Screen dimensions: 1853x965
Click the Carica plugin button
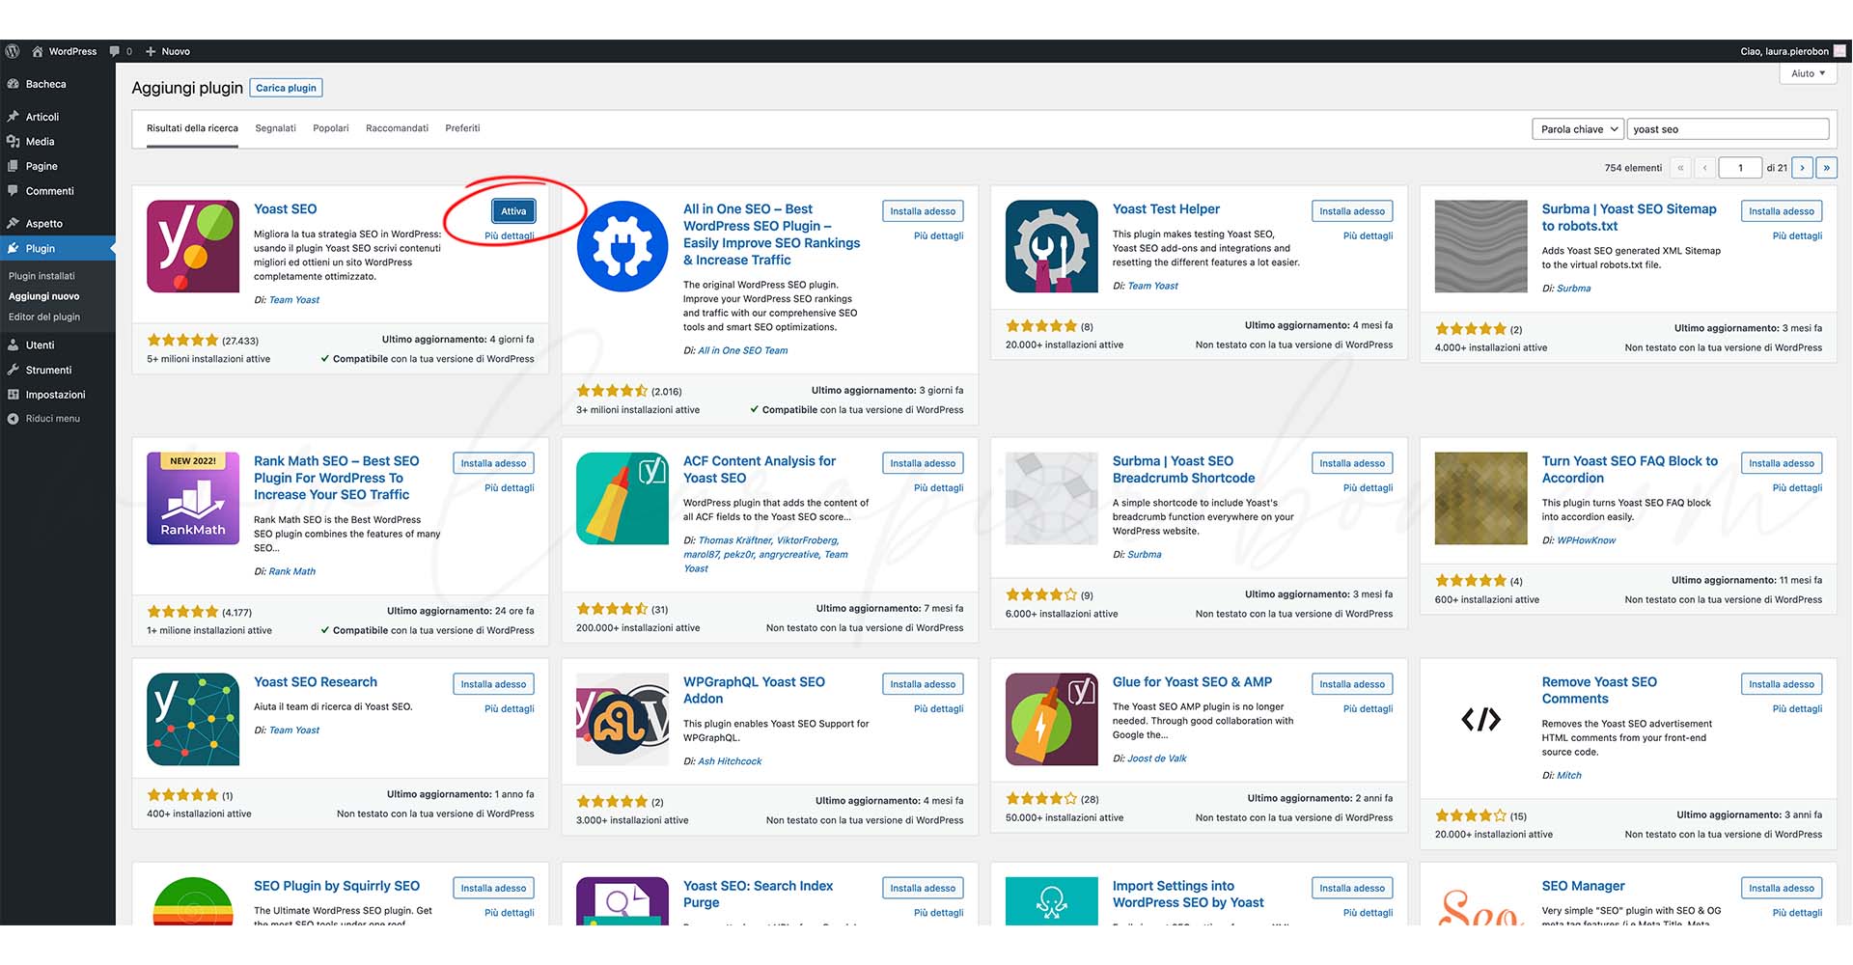click(x=287, y=88)
